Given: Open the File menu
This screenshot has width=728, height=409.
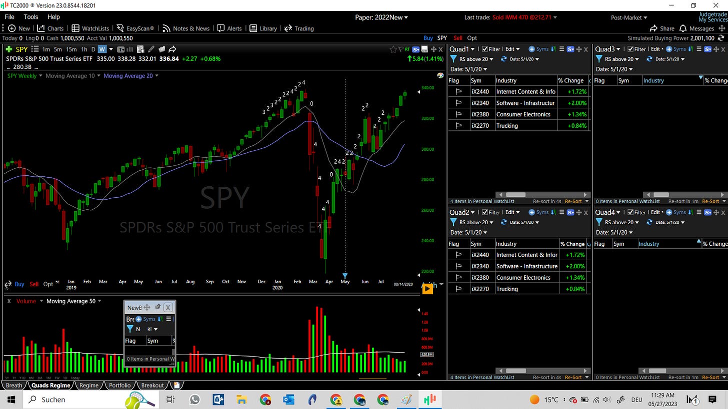Looking at the screenshot, I should coord(9,17).
